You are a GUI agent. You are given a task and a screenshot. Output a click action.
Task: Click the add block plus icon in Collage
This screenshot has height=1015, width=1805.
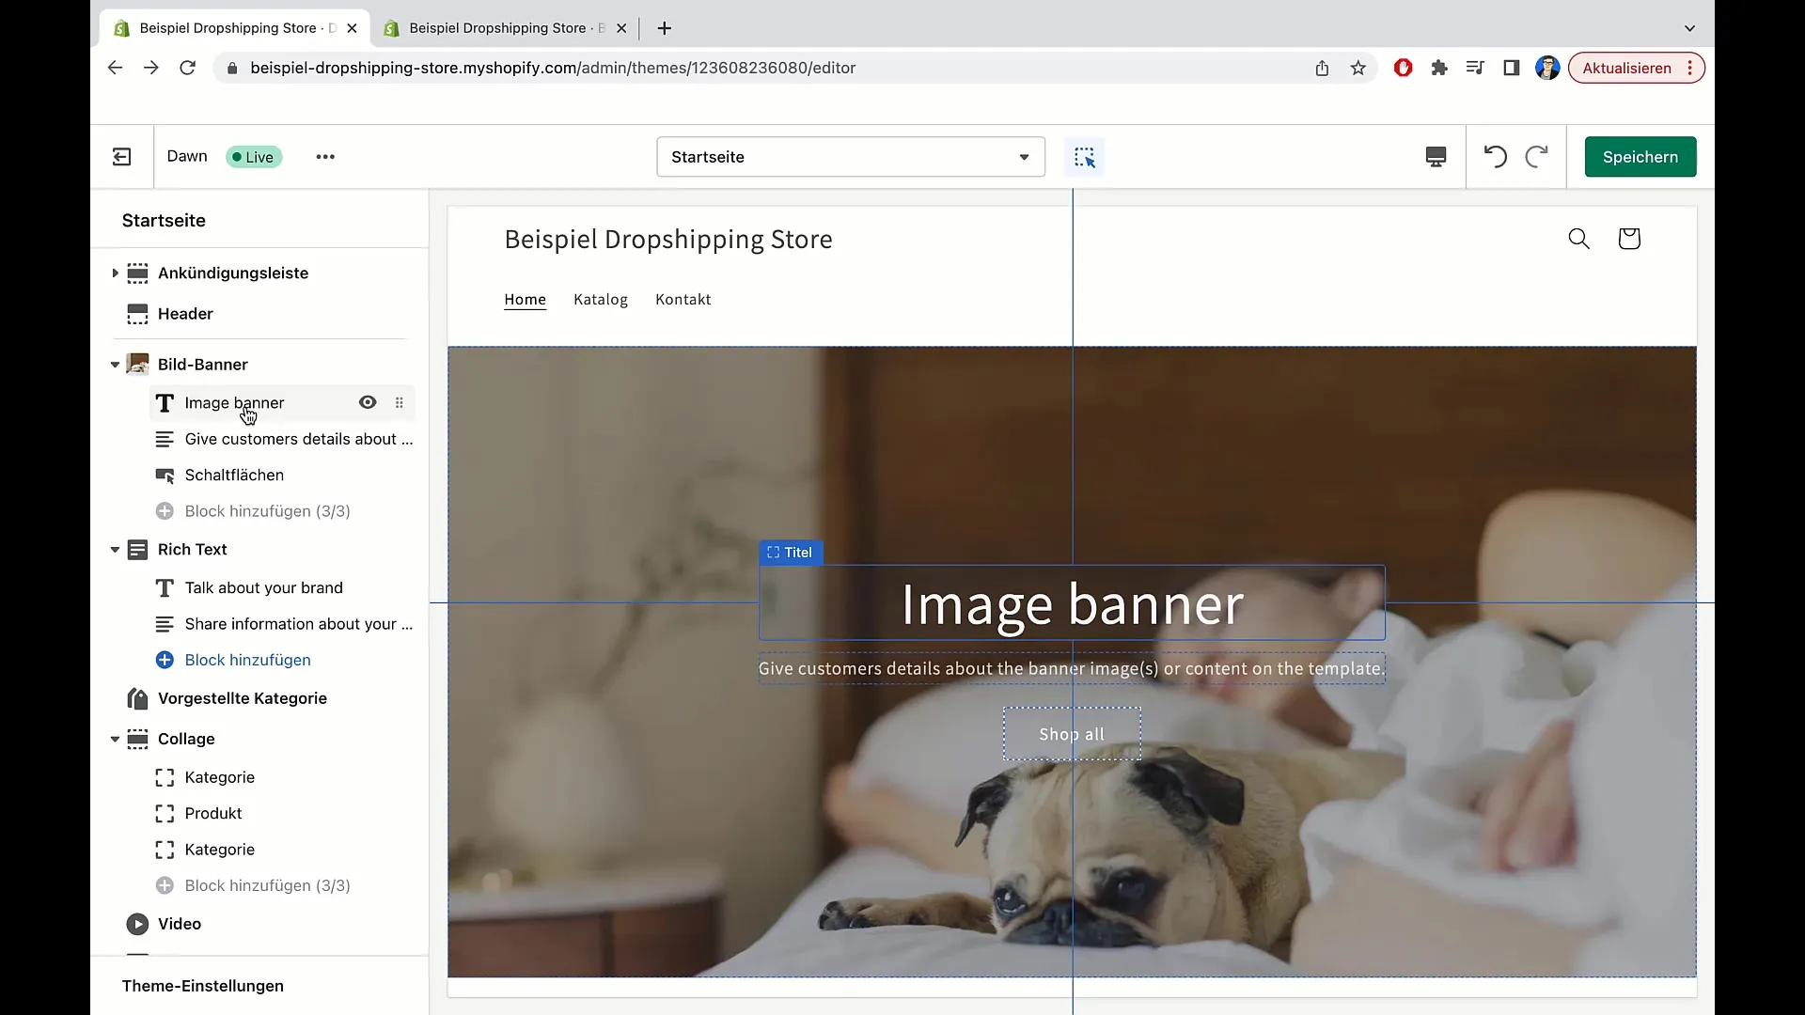coord(165,885)
